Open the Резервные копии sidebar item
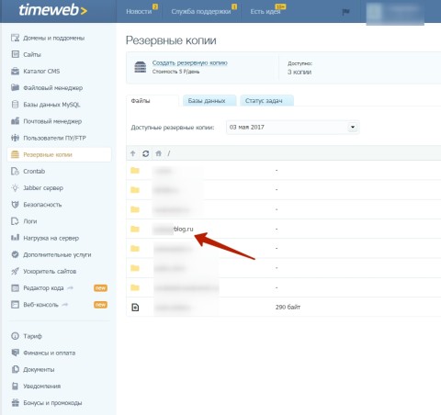 (x=59, y=154)
